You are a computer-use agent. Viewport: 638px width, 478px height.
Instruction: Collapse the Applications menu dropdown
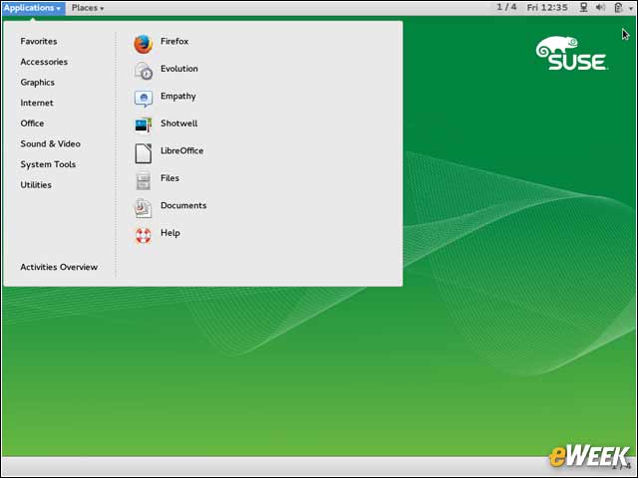33,8
